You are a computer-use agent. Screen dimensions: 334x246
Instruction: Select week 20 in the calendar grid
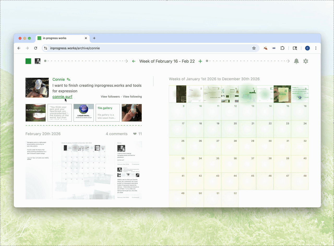[230, 129]
